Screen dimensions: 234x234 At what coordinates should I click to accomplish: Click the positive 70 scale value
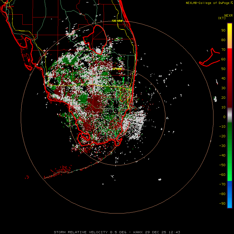coord(223,50)
